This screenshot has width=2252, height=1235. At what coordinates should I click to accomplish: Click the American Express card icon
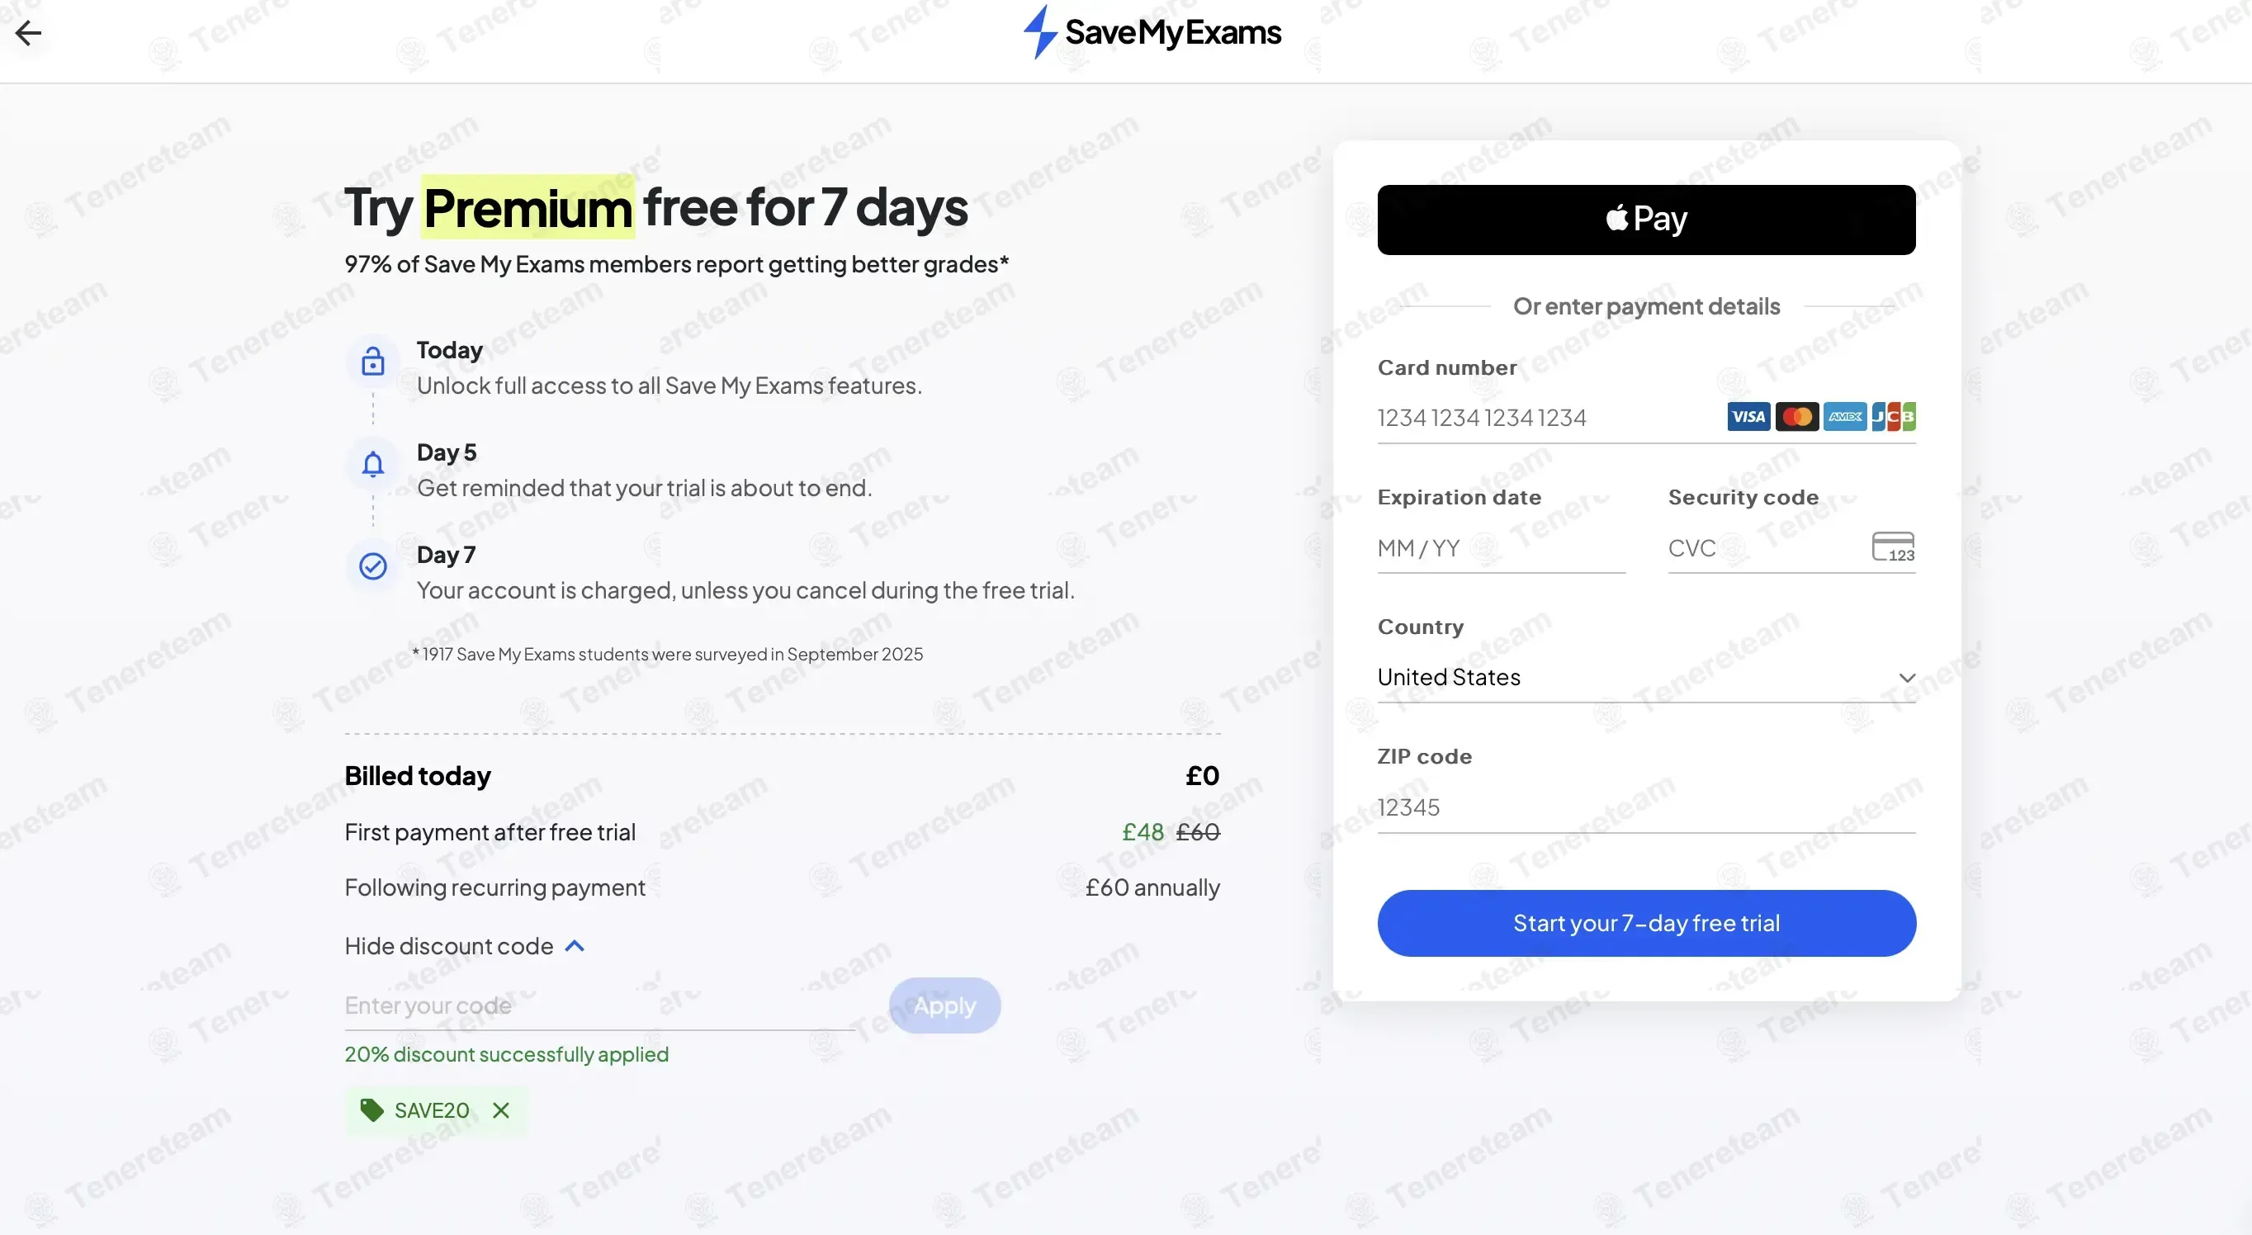tap(1845, 417)
